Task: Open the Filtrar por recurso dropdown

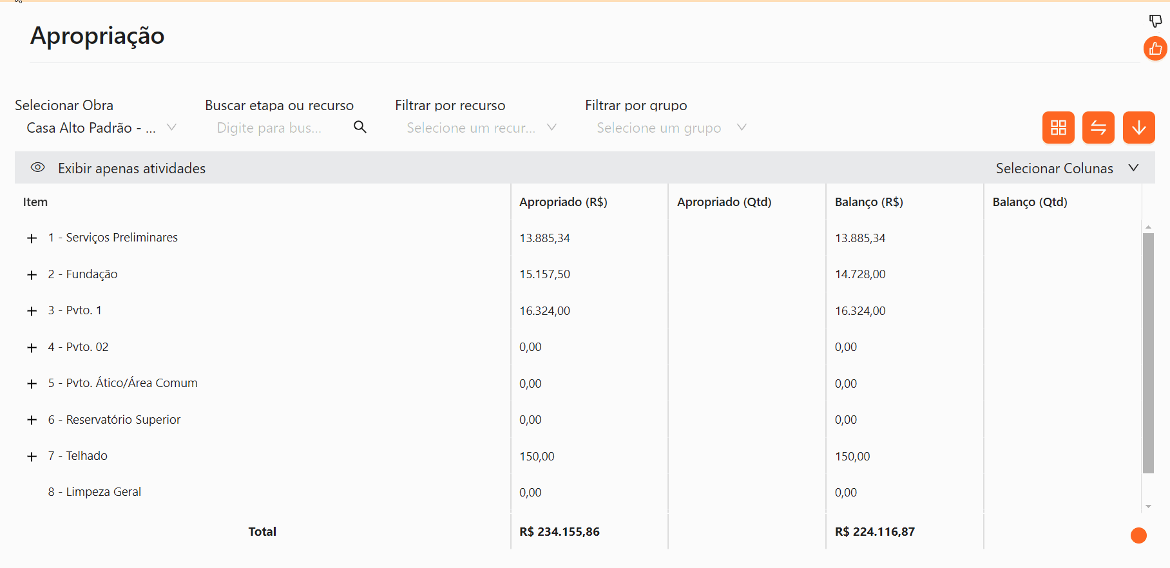Action: pyautogui.click(x=480, y=128)
